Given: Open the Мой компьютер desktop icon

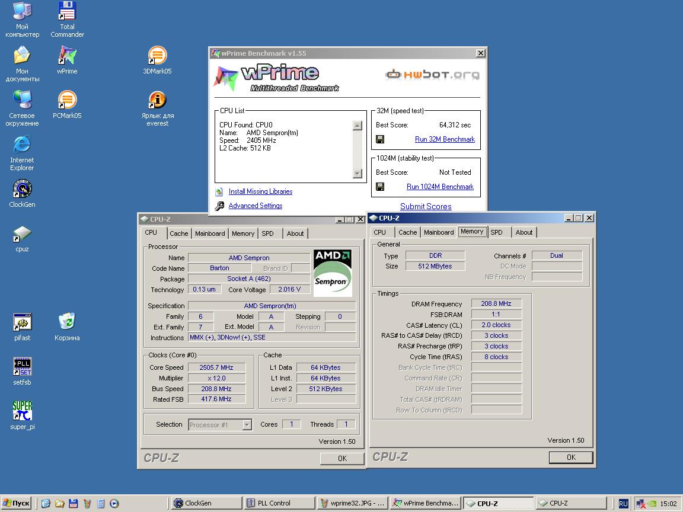Looking at the screenshot, I should [22, 20].
